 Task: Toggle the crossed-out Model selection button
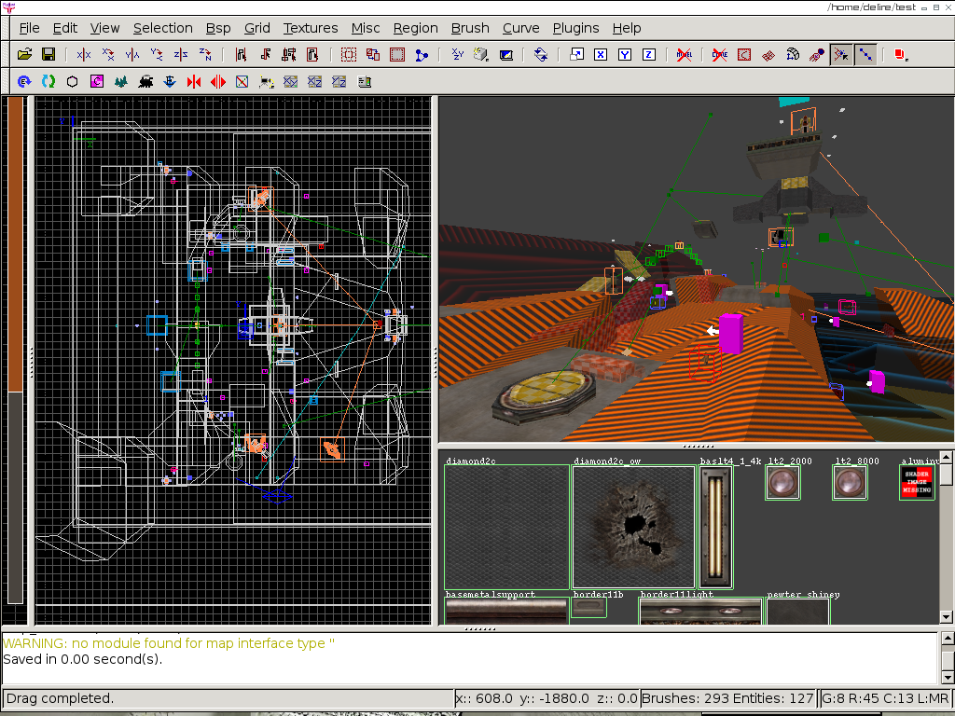pos(684,55)
